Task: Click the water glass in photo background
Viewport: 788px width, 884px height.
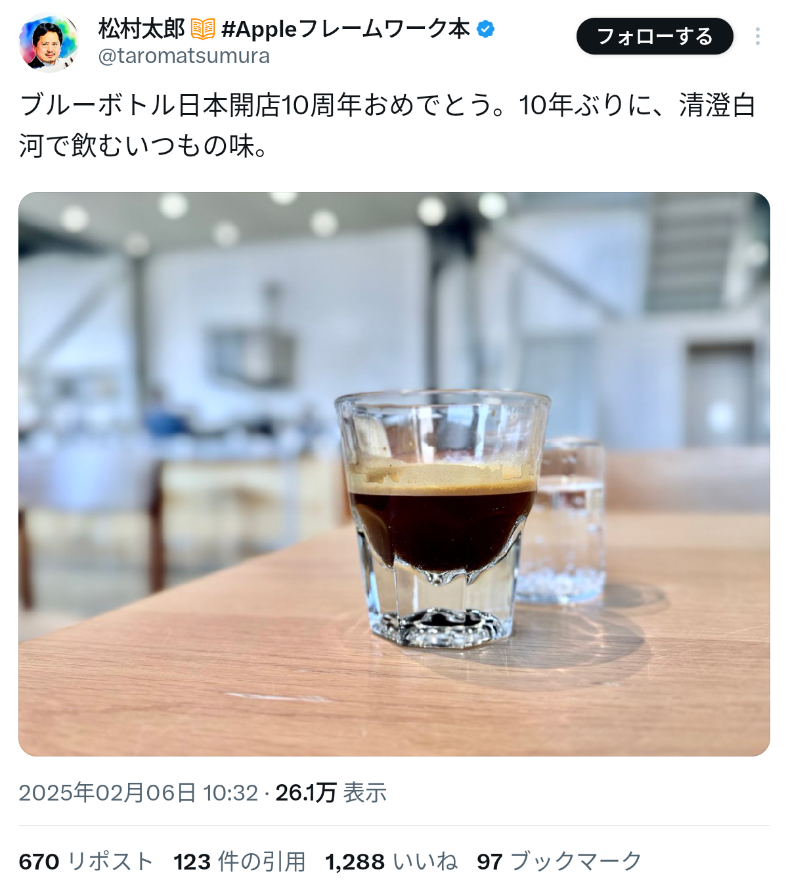Action: pyautogui.click(x=569, y=523)
